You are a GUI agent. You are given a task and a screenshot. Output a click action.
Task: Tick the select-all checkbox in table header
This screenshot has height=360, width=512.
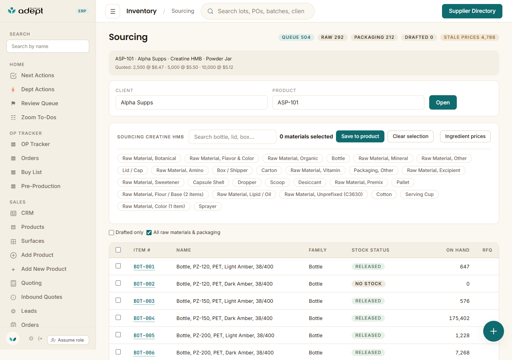[118, 250]
